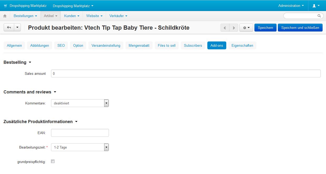Screen dimensions: 326x174
Task: Go to the previous product arrow
Action: coord(225,28)
